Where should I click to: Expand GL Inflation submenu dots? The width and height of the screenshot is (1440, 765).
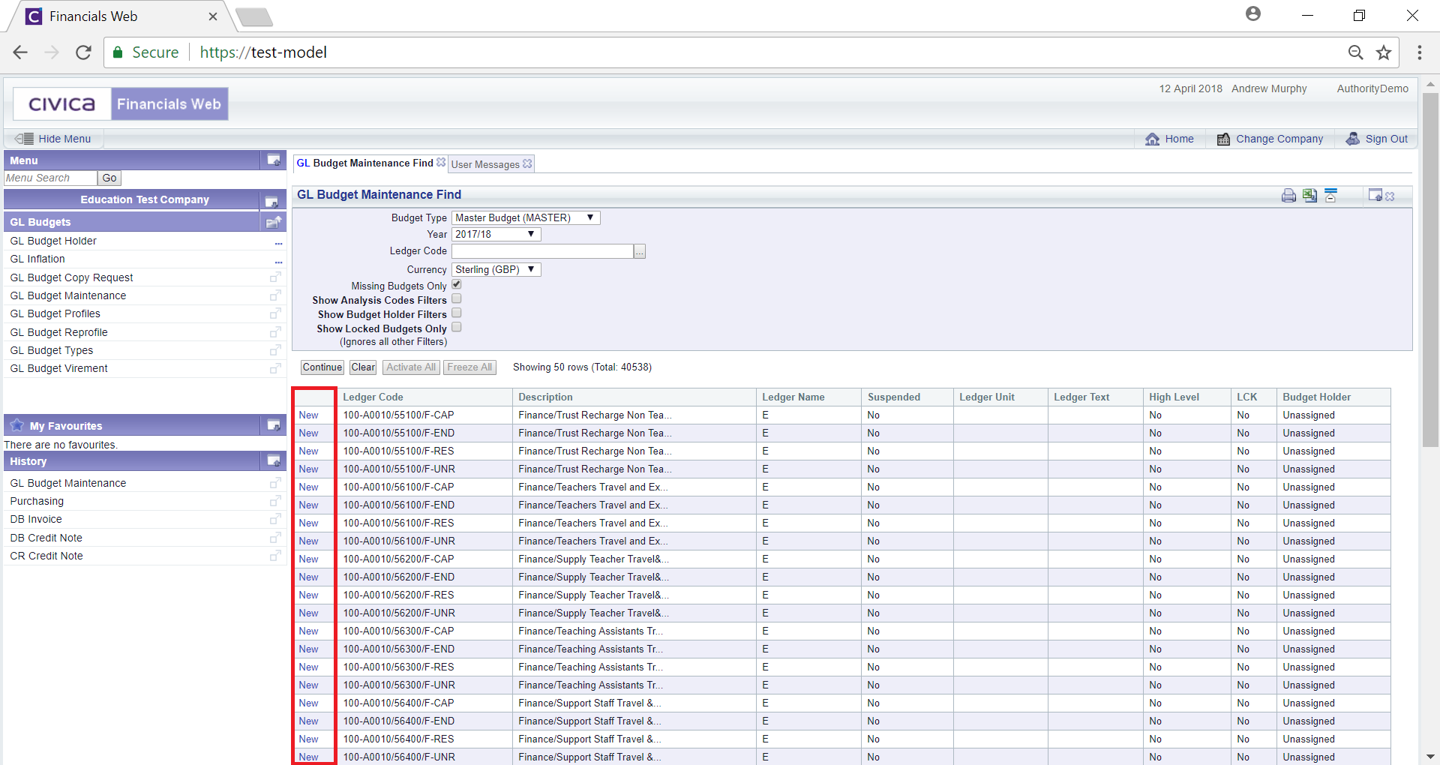[278, 261]
